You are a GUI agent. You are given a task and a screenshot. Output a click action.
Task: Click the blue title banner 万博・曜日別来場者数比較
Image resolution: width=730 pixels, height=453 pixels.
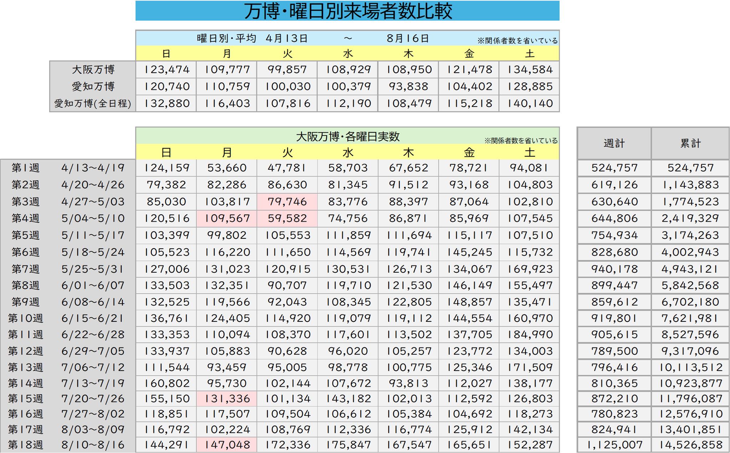click(x=347, y=11)
